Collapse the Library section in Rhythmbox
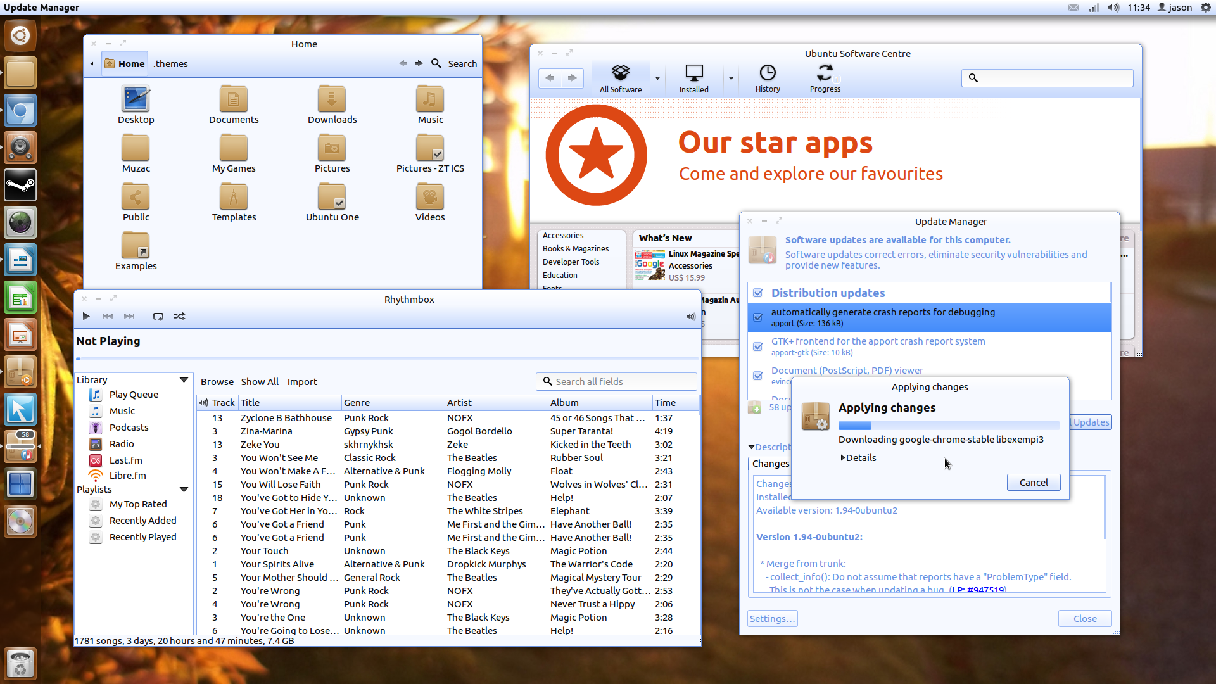Screen dimensions: 1216x684 [x=184, y=380]
